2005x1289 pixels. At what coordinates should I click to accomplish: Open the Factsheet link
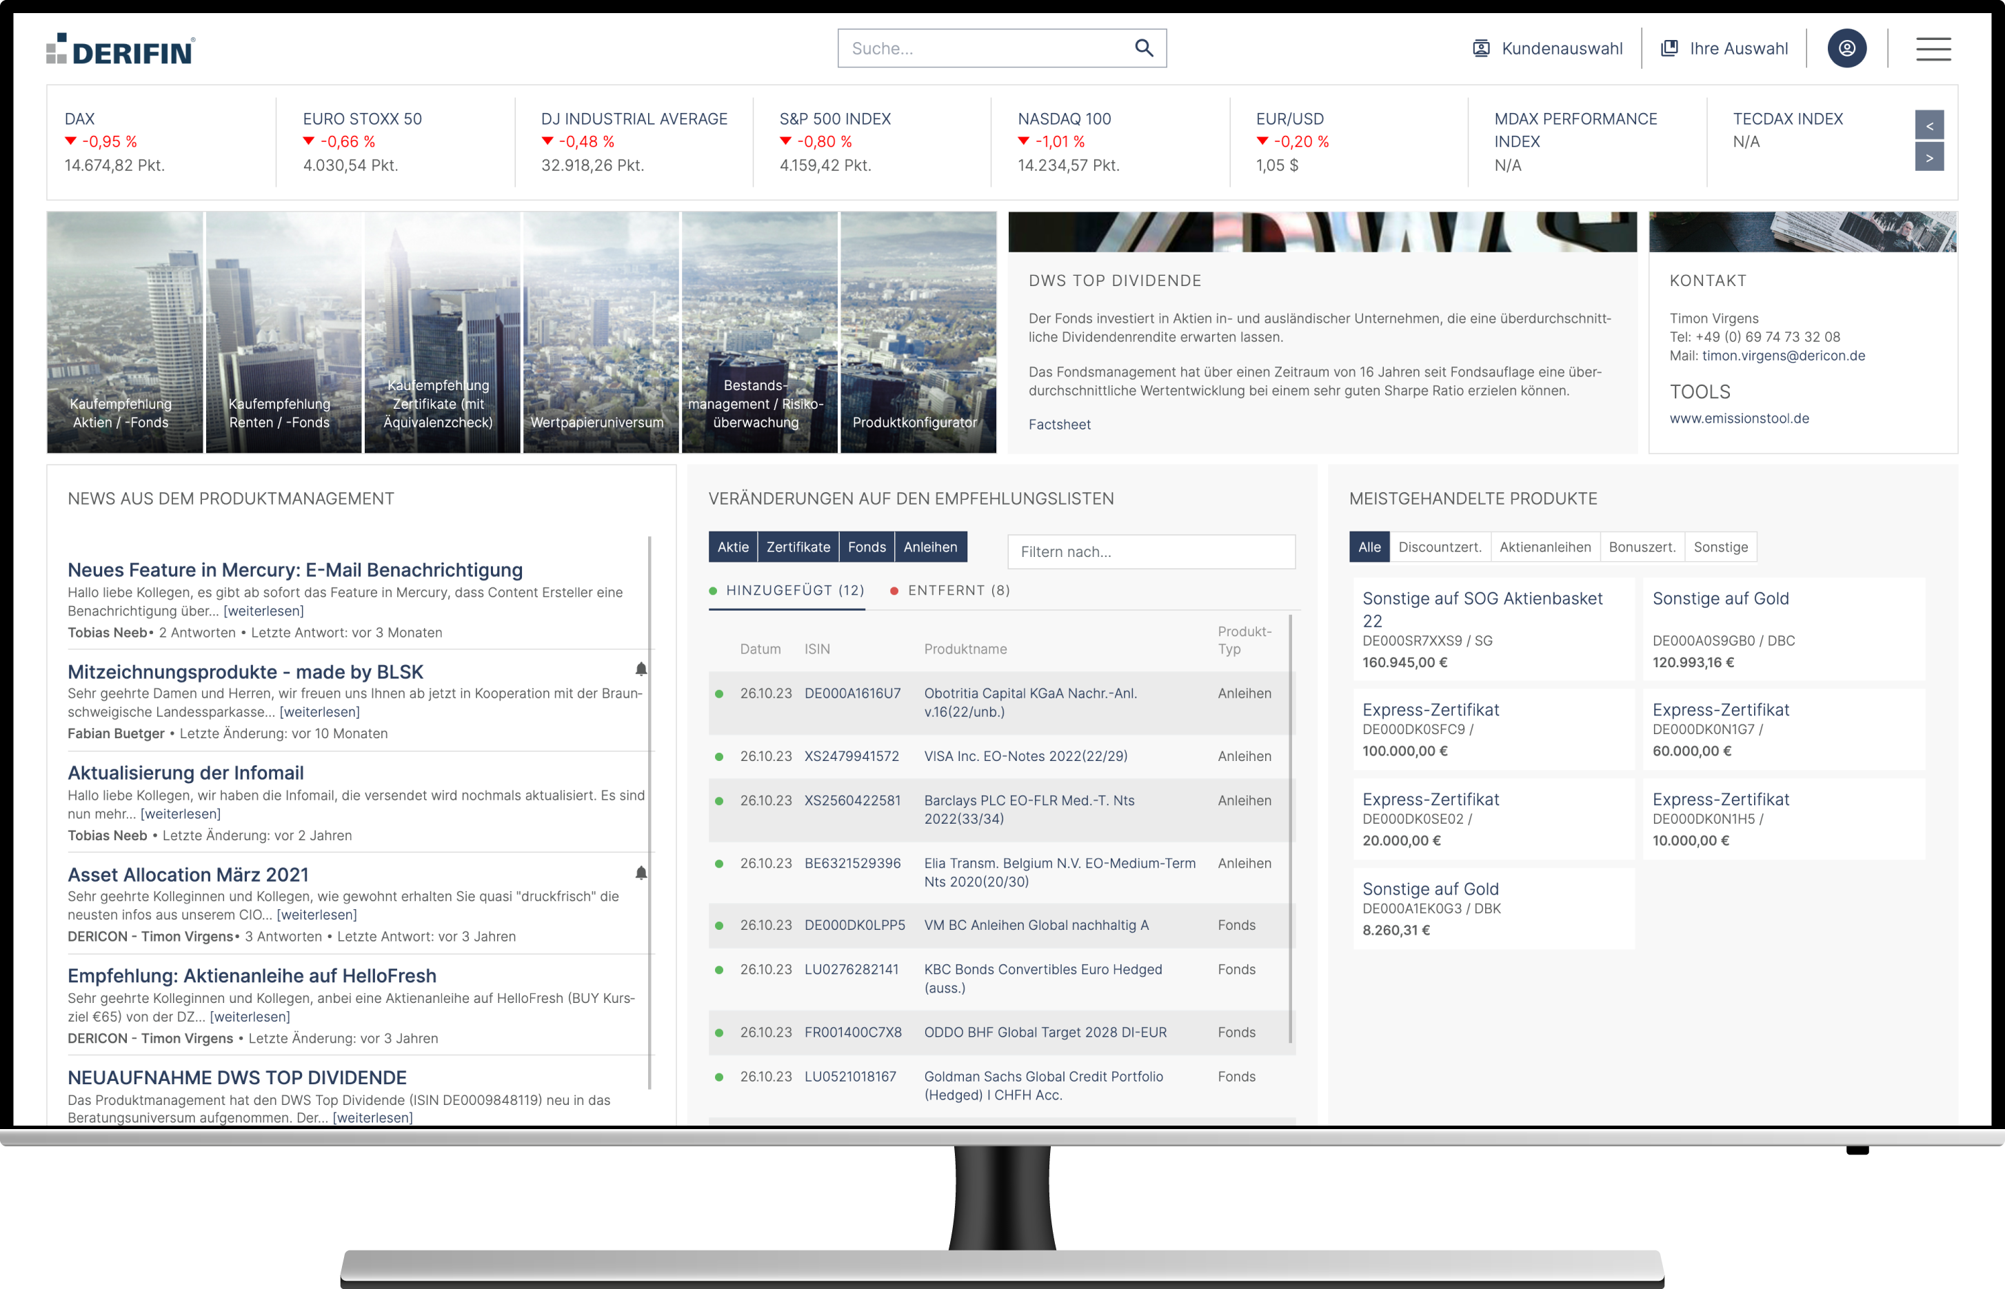(1059, 425)
